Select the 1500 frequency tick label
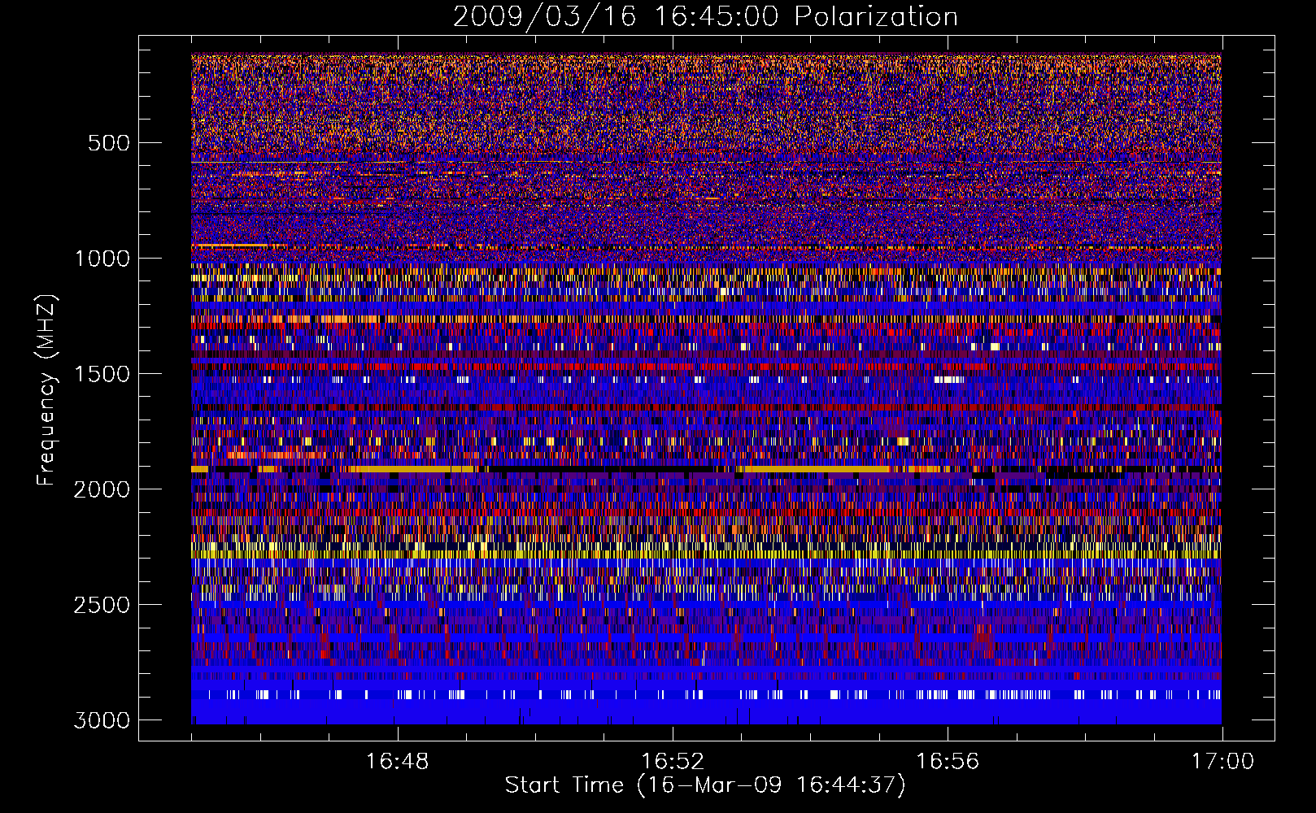This screenshot has width=1316, height=813. click(102, 374)
